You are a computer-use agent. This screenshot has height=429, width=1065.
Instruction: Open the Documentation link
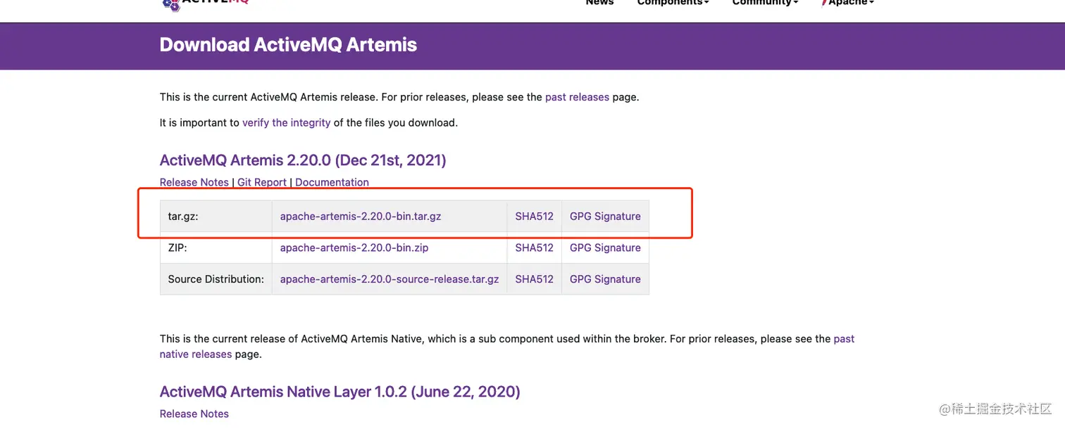332,182
